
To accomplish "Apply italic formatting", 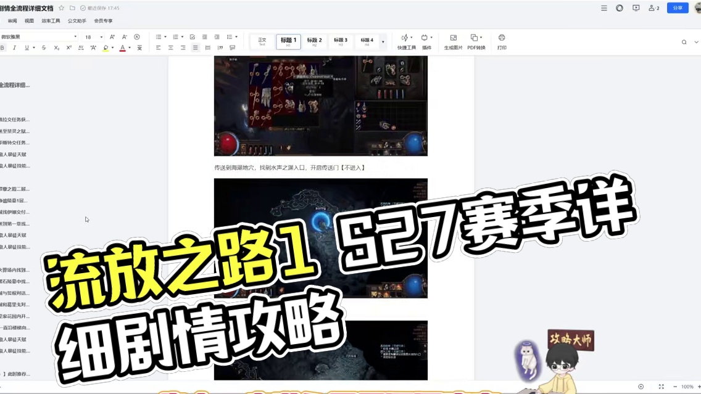I will coord(14,47).
